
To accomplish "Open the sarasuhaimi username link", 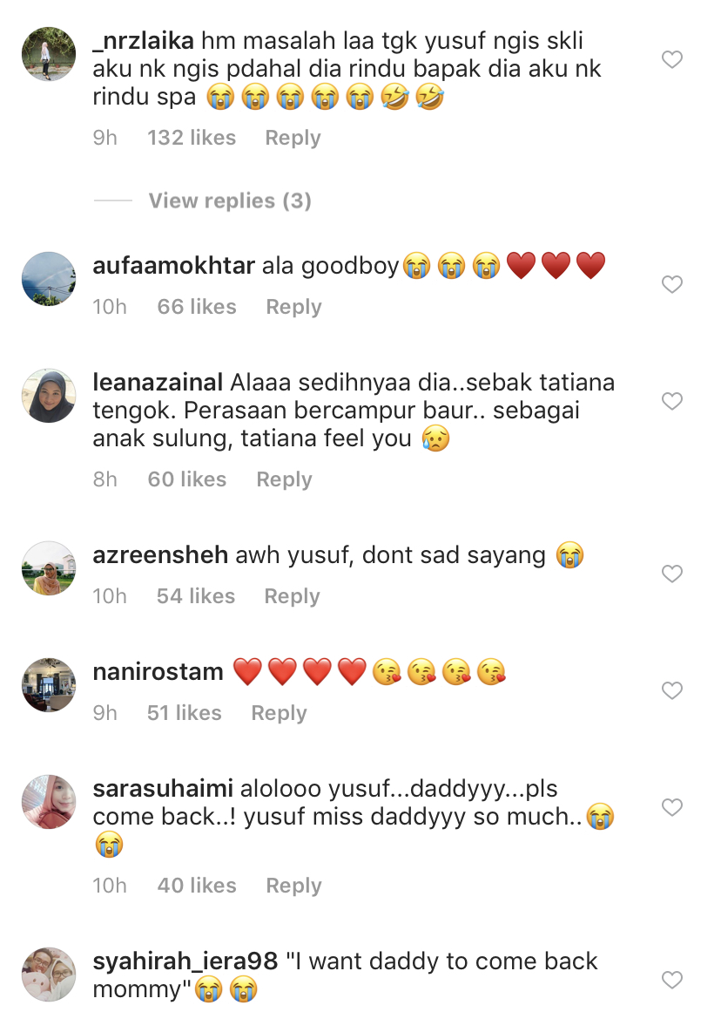I will [x=163, y=789].
